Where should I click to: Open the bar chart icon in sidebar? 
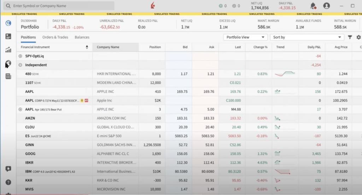8,50
